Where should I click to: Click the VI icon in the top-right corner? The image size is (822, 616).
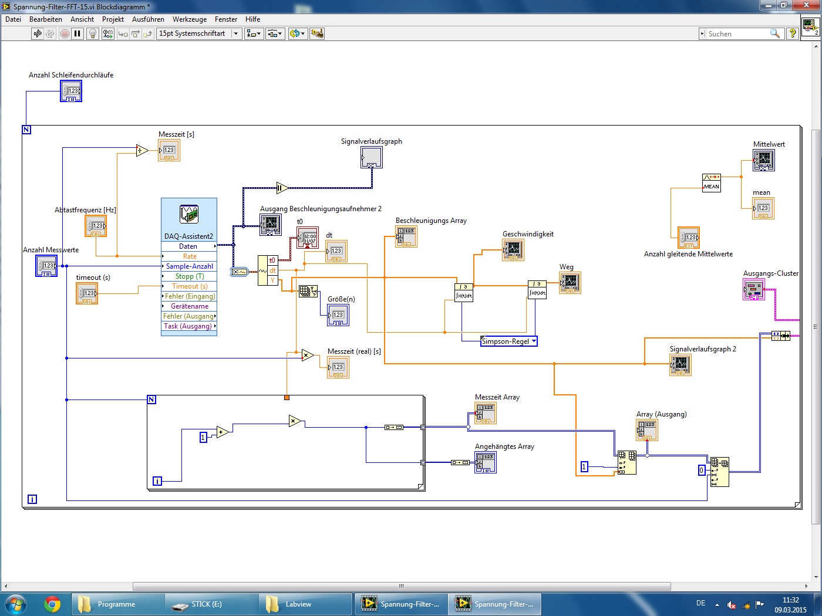coord(810,27)
